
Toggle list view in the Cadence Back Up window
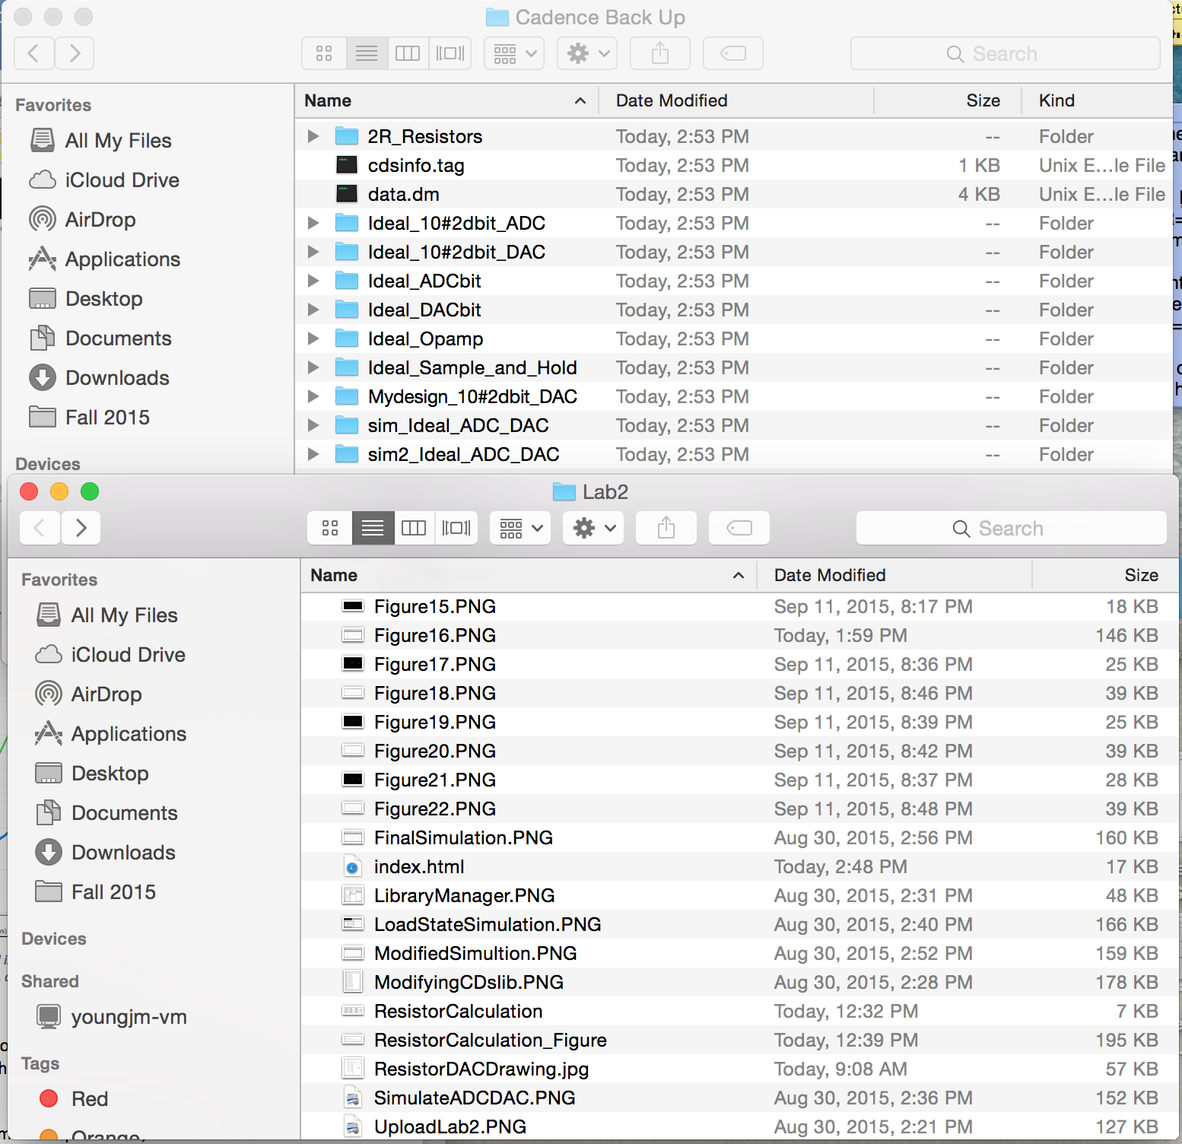click(367, 53)
